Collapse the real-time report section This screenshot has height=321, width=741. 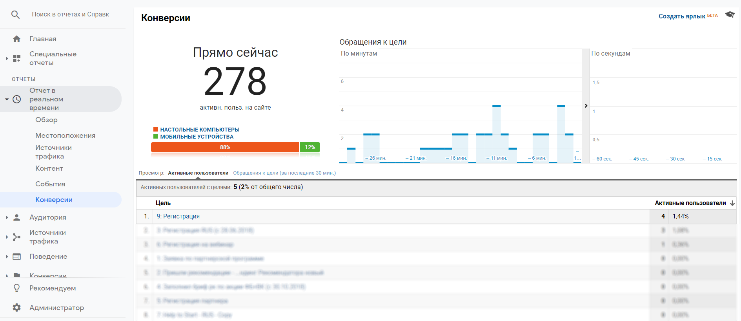coord(7,99)
